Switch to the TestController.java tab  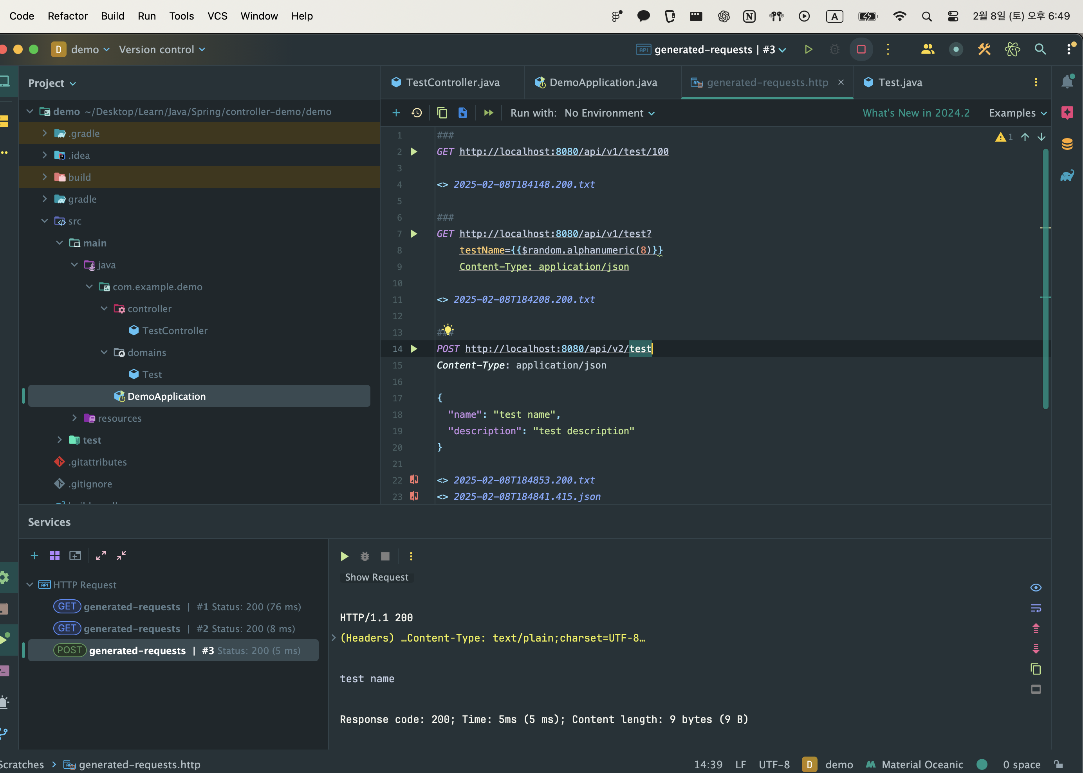point(452,82)
